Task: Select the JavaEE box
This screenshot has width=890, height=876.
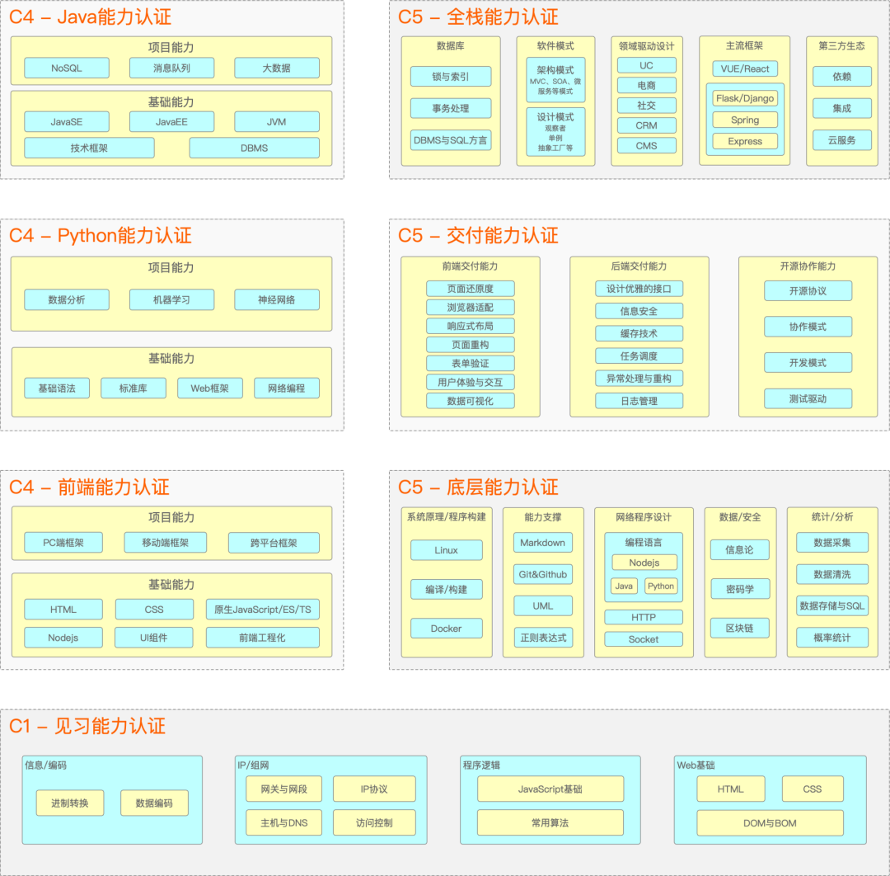Action: [171, 121]
